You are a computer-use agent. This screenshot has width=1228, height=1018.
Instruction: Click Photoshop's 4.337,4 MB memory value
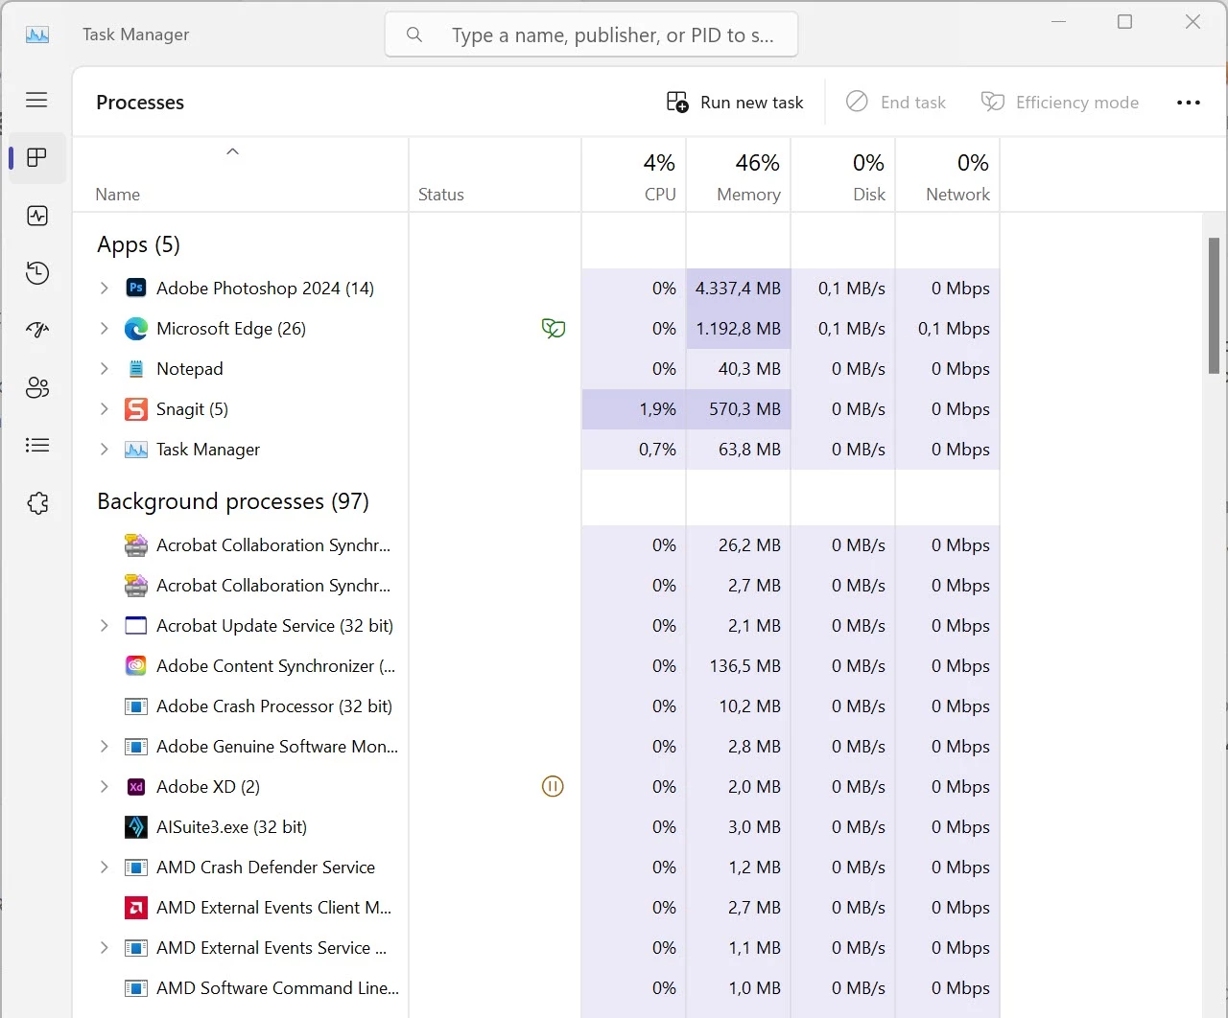(738, 289)
